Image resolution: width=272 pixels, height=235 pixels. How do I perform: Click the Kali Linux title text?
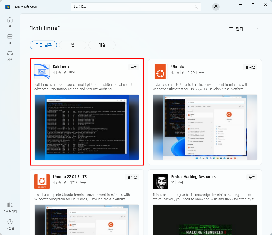(61, 67)
